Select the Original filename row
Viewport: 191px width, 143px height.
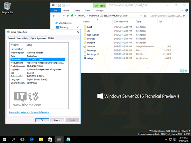click(38, 83)
